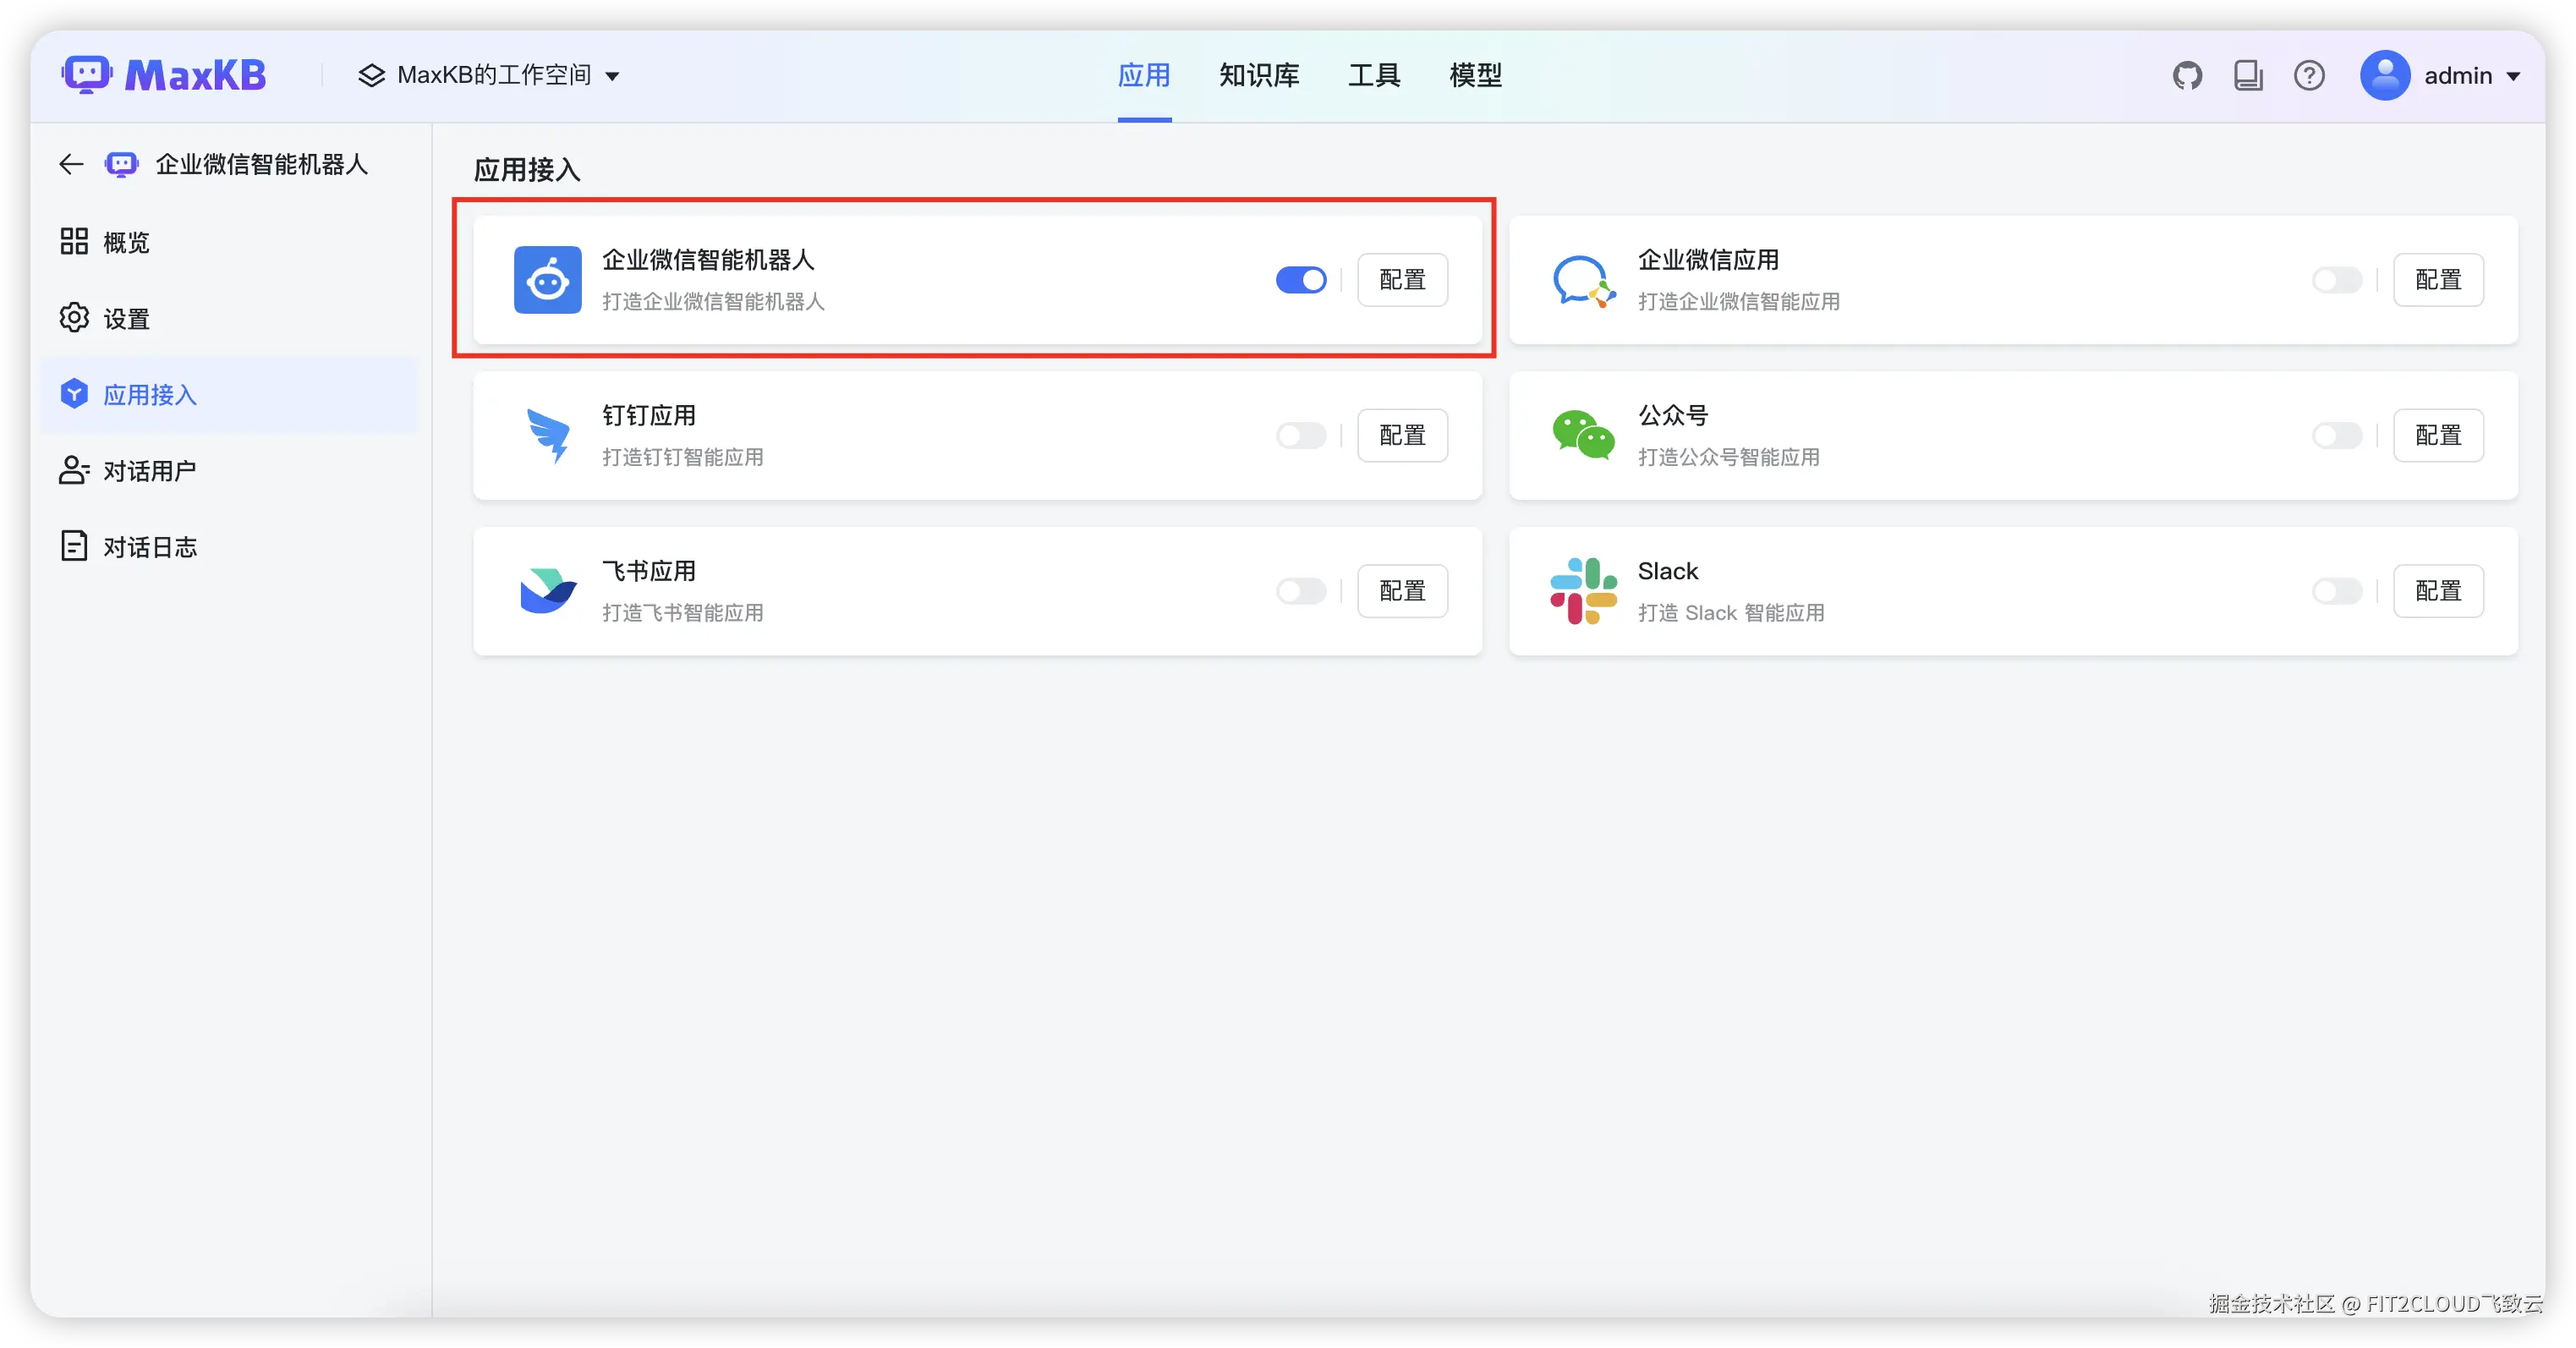
Task: Switch to the 模型 top tab
Action: [x=1475, y=75]
